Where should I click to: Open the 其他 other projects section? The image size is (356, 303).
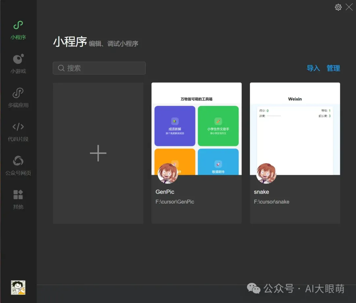[x=18, y=195]
